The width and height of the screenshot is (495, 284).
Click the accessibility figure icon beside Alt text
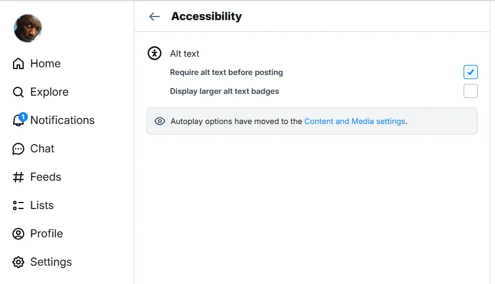(x=155, y=53)
